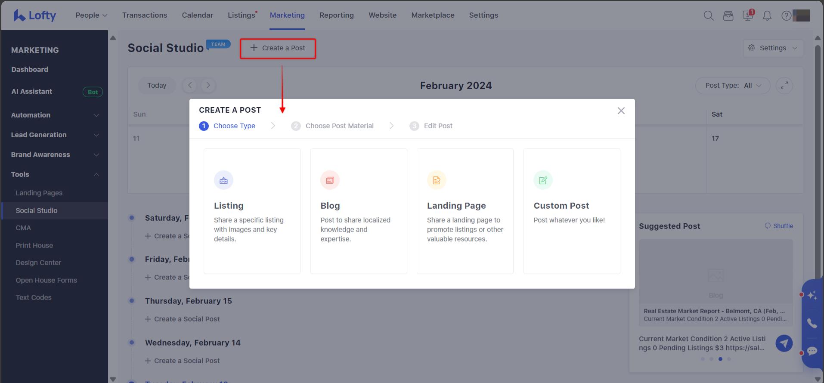Click the send paper-plane icon
This screenshot has height=383, width=824.
click(784, 343)
